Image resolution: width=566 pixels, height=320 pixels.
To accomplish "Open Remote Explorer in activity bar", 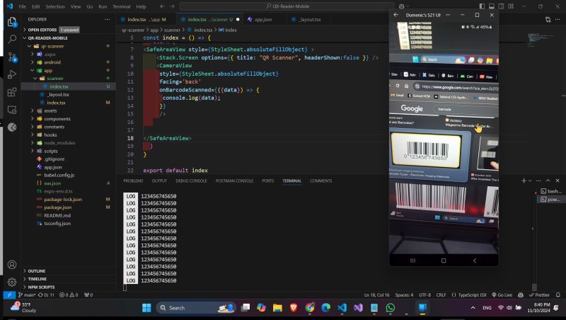I will [x=11, y=110].
